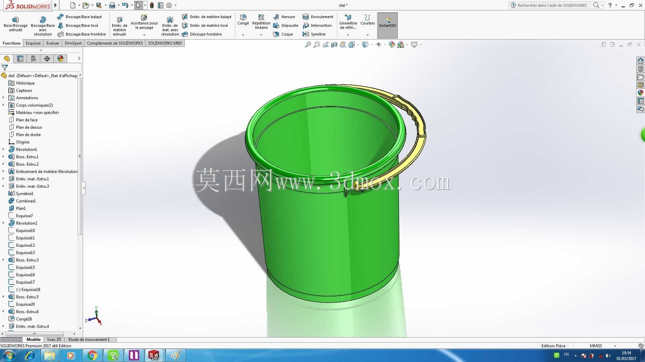Screen dimensions: 645x362
Task: Open FeatureManager design tree tab
Action: [7, 59]
